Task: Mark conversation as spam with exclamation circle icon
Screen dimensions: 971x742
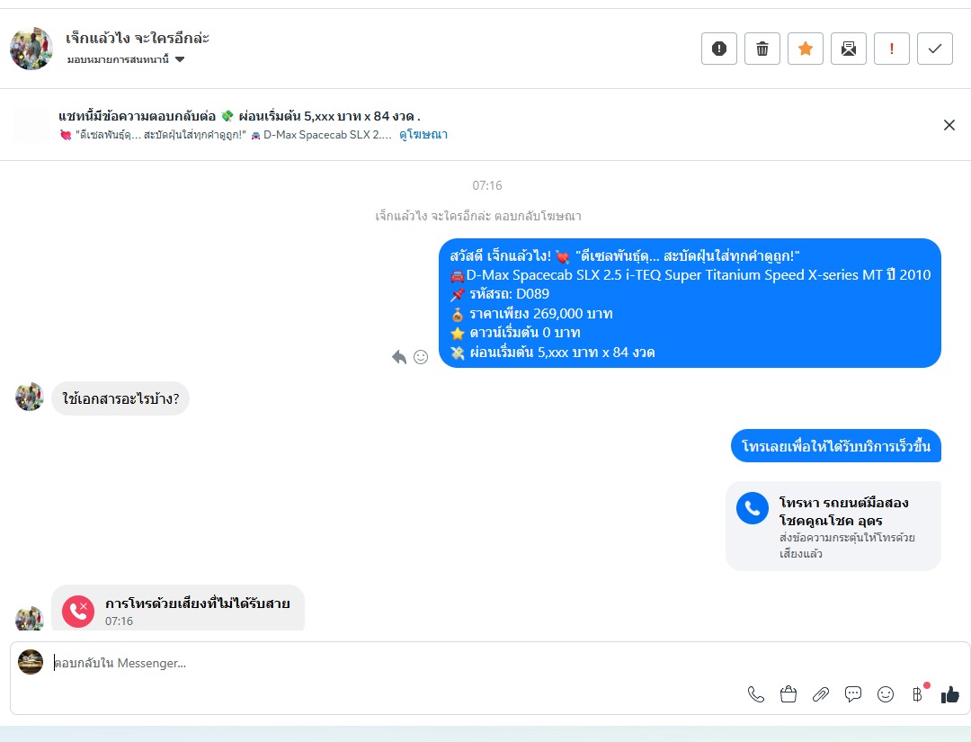Action: coord(719,49)
